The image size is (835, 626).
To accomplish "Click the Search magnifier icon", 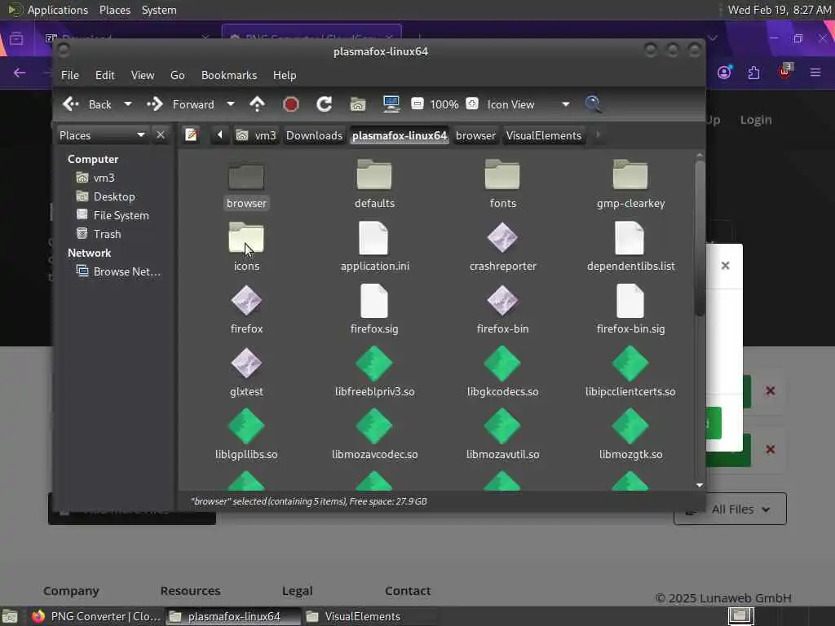I will point(593,104).
